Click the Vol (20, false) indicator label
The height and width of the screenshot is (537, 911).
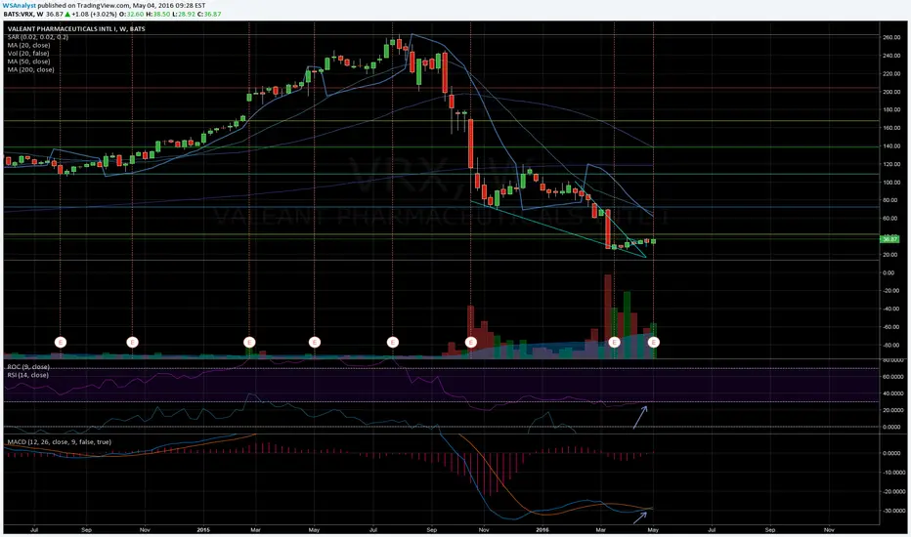tap(28, 53)
